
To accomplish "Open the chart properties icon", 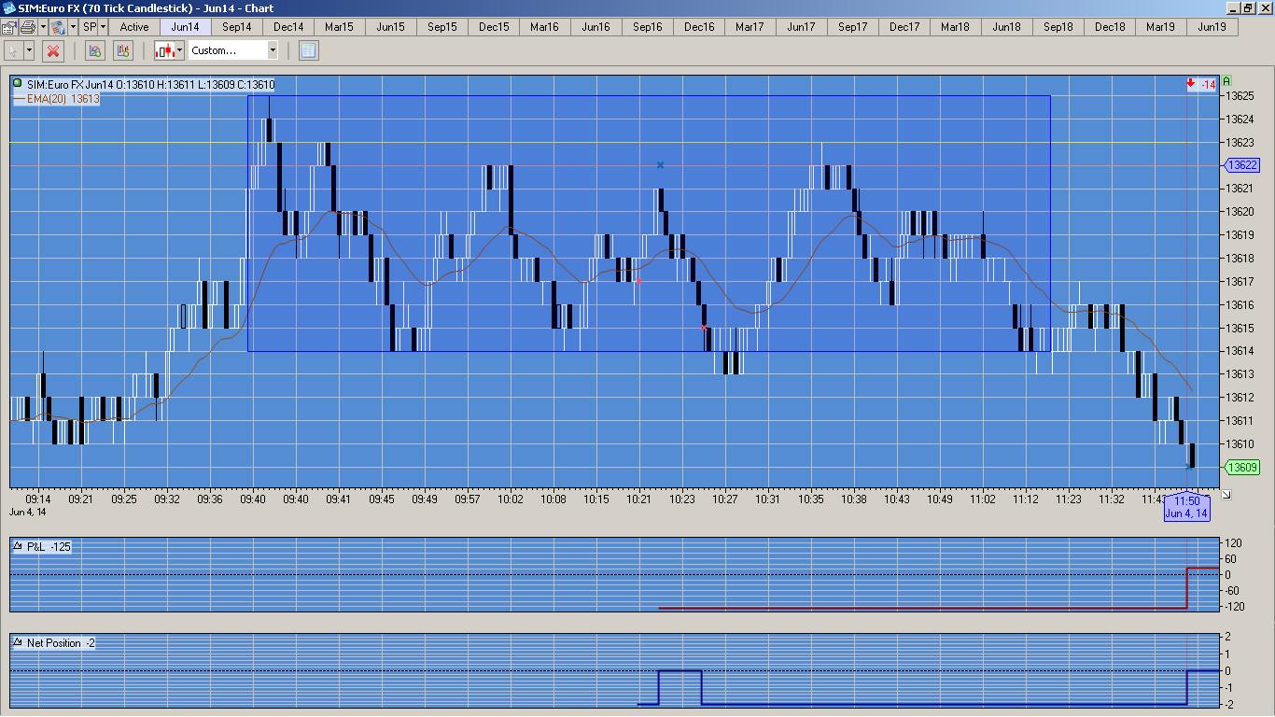I will point(9,27).
